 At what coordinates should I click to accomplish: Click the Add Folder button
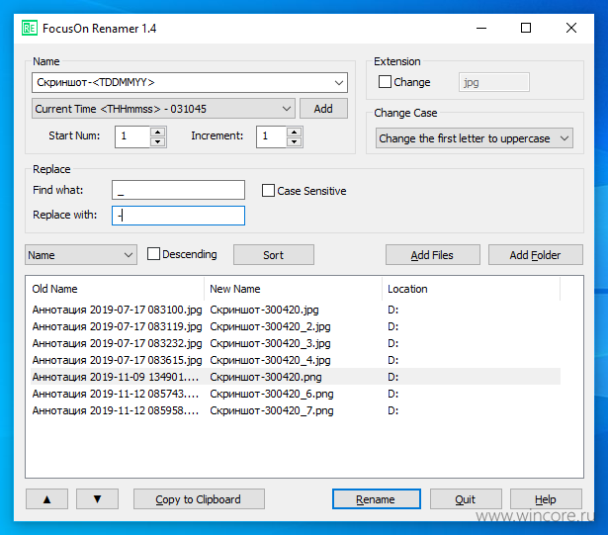[x=536, y=255]
